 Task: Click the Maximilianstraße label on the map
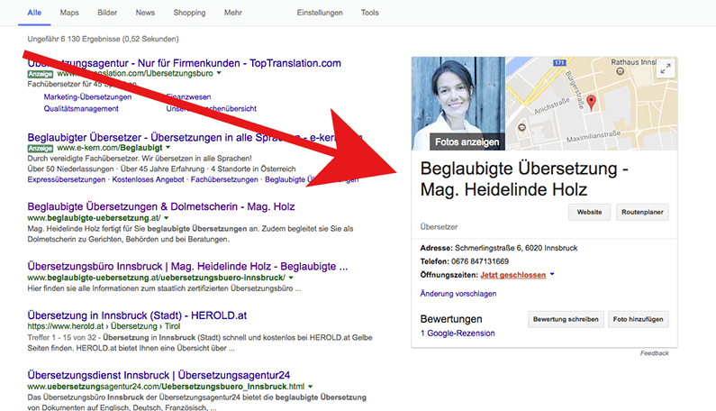[x=594, y=137]
